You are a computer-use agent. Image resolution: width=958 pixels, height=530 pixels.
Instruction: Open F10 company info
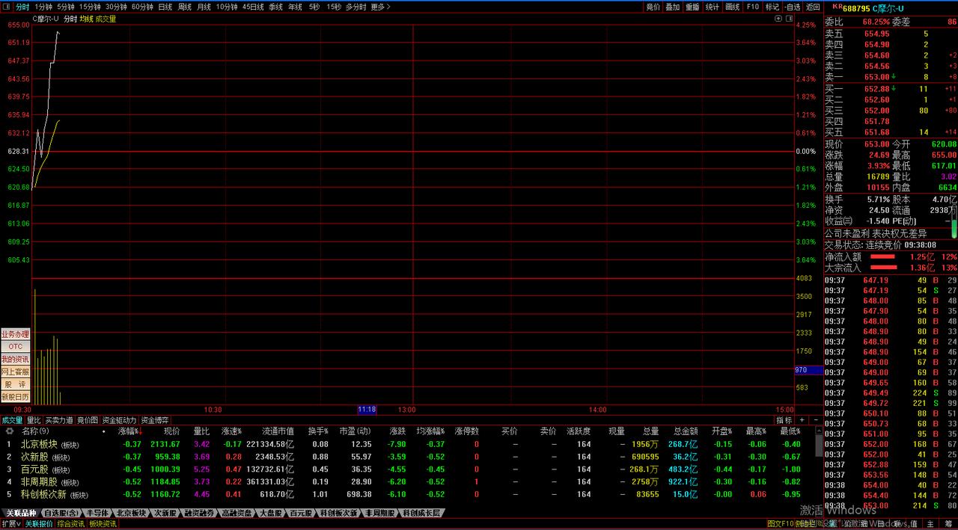coord(753,7)
